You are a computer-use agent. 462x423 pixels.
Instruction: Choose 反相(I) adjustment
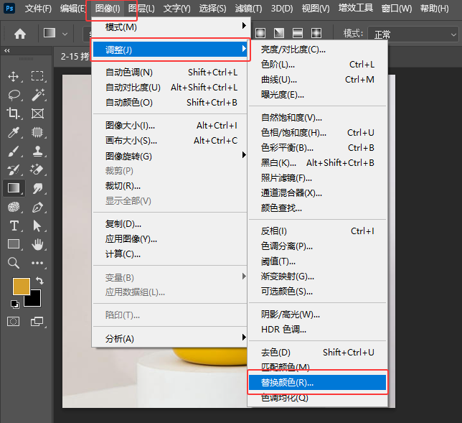317,231
